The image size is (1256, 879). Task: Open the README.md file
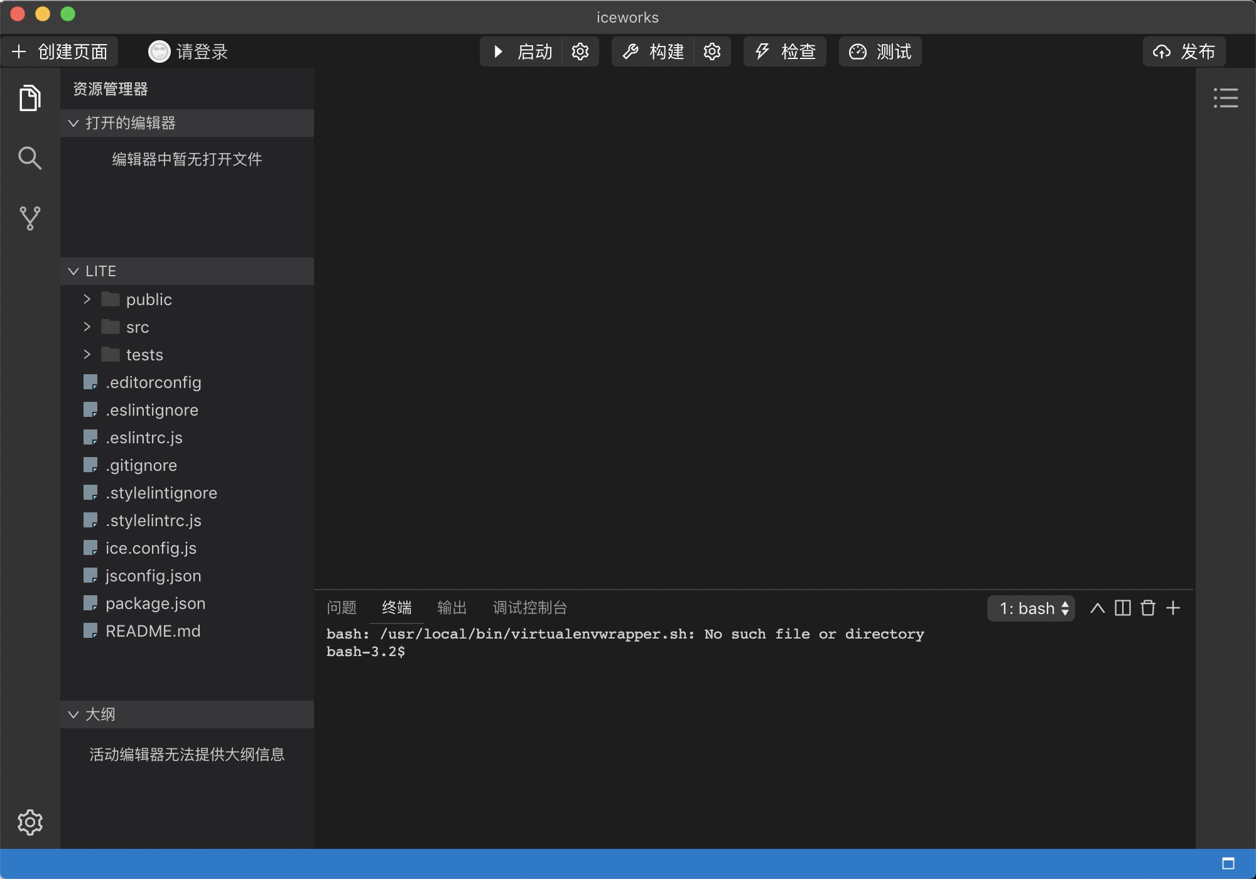click(x=187, y=631)
